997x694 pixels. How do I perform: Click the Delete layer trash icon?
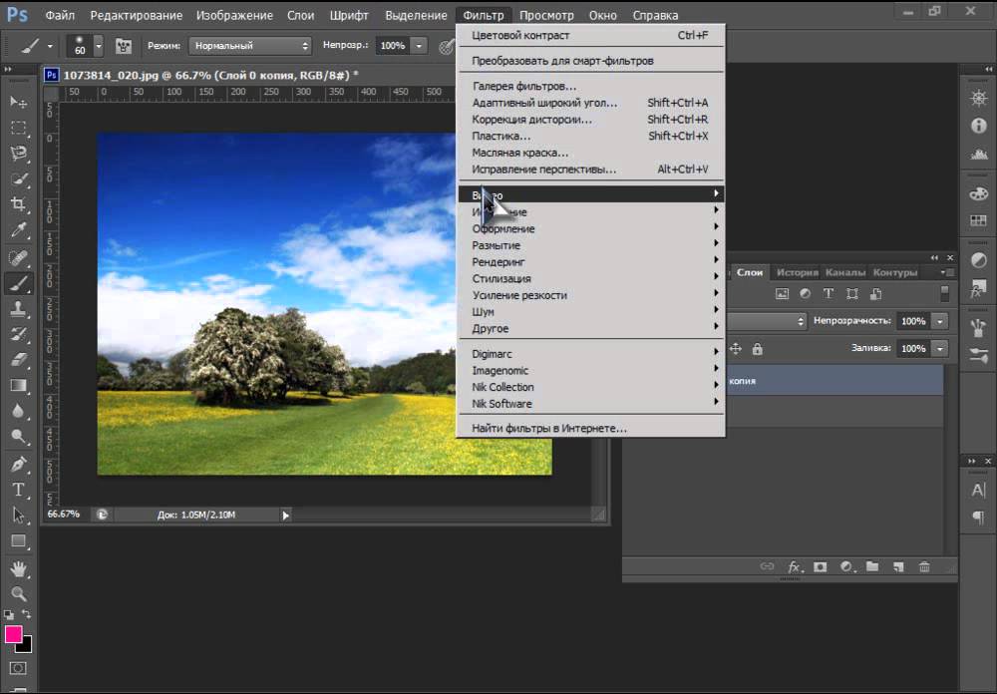924,566
